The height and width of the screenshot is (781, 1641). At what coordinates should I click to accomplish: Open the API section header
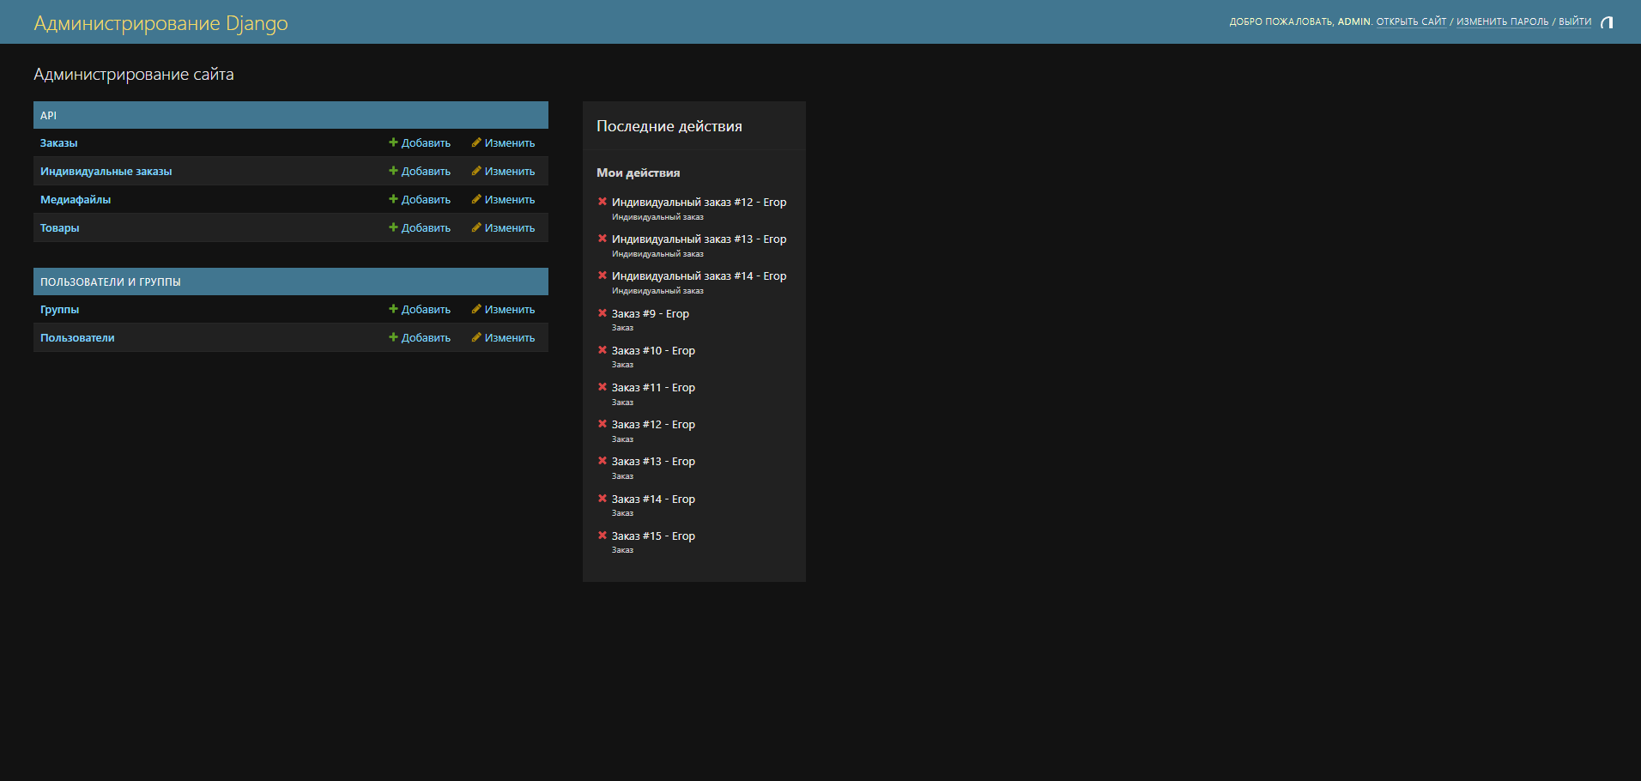pos(48,115)
